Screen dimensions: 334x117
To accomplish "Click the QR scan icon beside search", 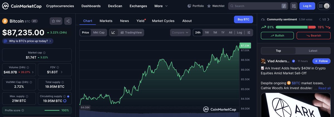I will point(293,6).
